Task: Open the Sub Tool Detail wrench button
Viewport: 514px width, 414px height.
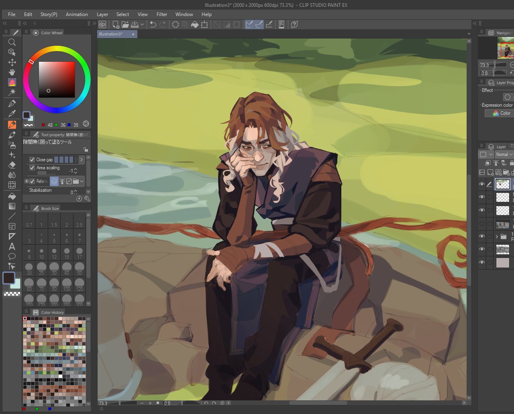Action: (87, 199)
